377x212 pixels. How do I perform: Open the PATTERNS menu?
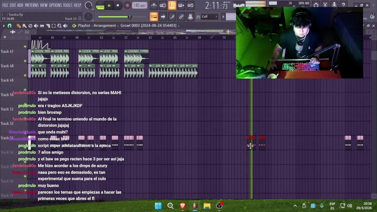coord(32,5)
